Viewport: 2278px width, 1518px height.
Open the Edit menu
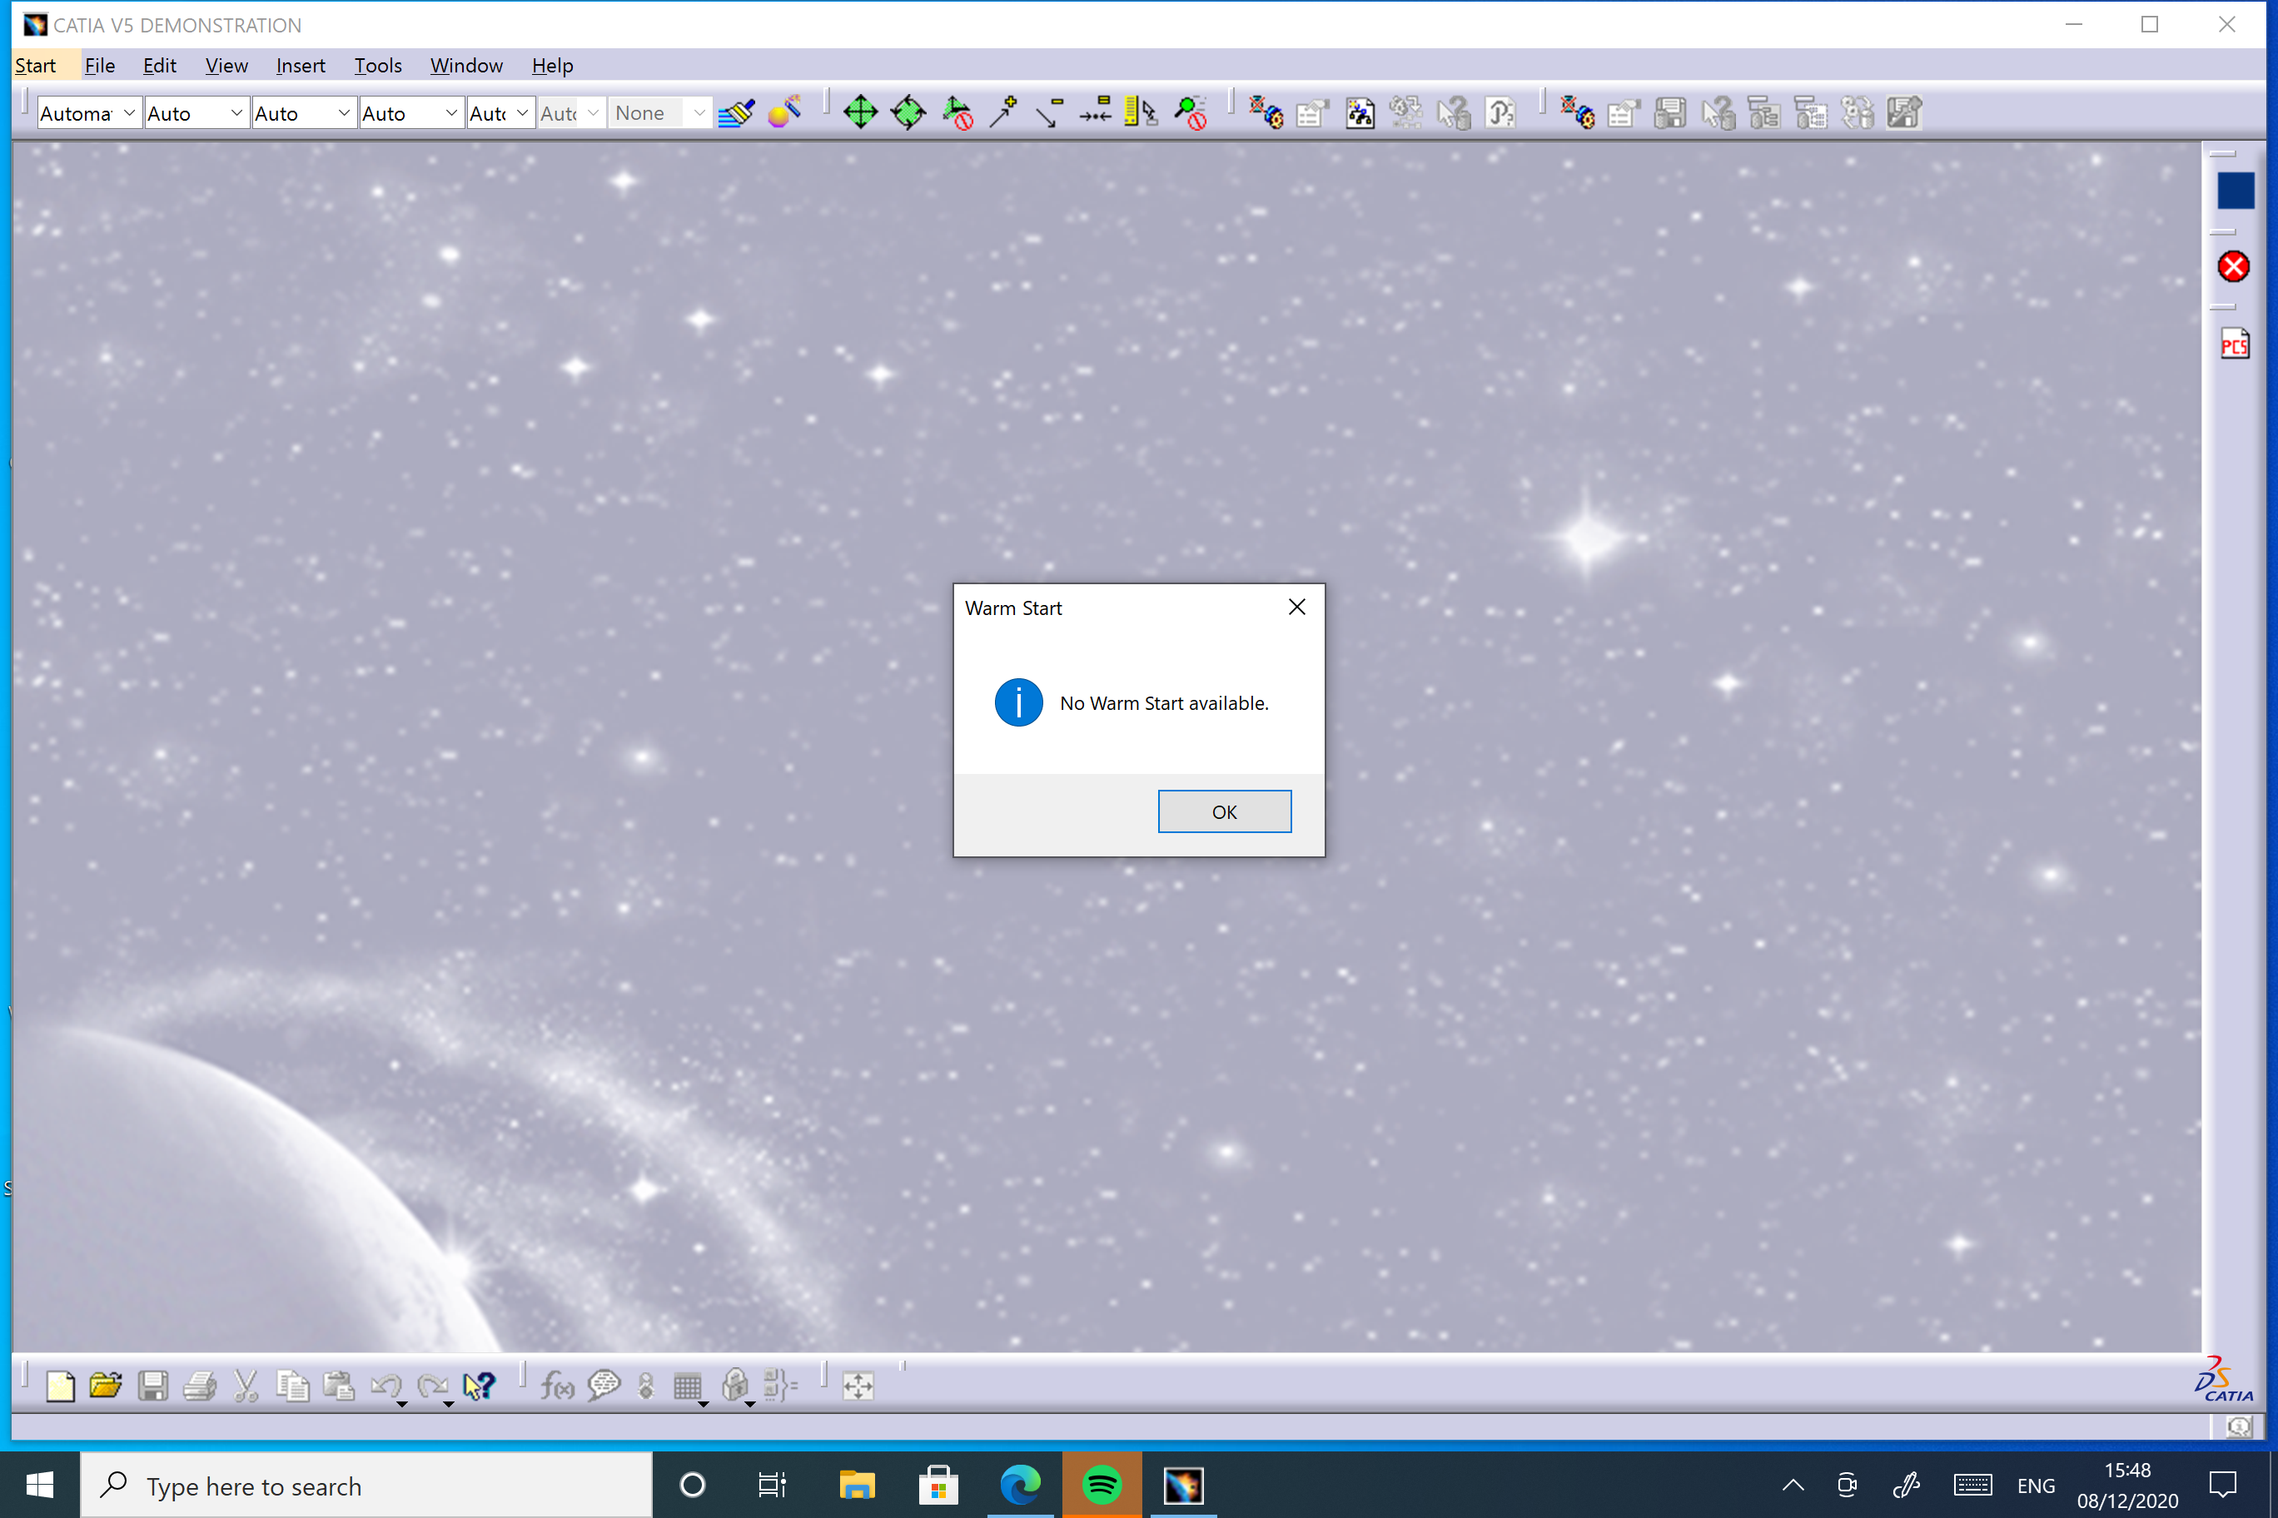tap(160, 65)
